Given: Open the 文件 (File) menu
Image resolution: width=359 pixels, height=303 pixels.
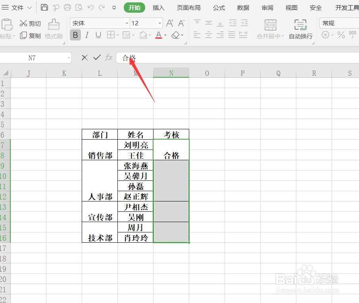Looking at the screenshot, I should [x=17, y=8].
